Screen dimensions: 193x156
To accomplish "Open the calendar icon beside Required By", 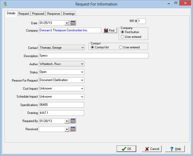I will 73,121.
